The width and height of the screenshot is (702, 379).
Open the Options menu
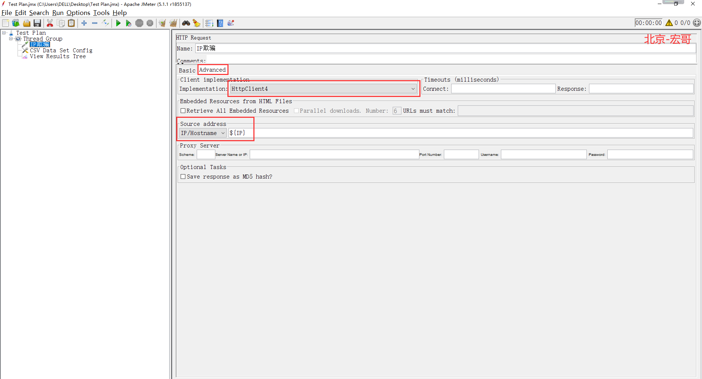click(78, 13)
